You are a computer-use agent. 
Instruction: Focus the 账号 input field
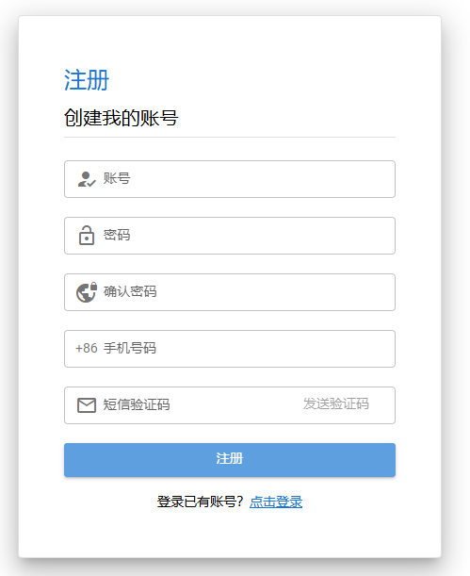(230, 179)
